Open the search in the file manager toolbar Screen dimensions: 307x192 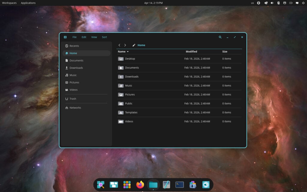[220, 37]
